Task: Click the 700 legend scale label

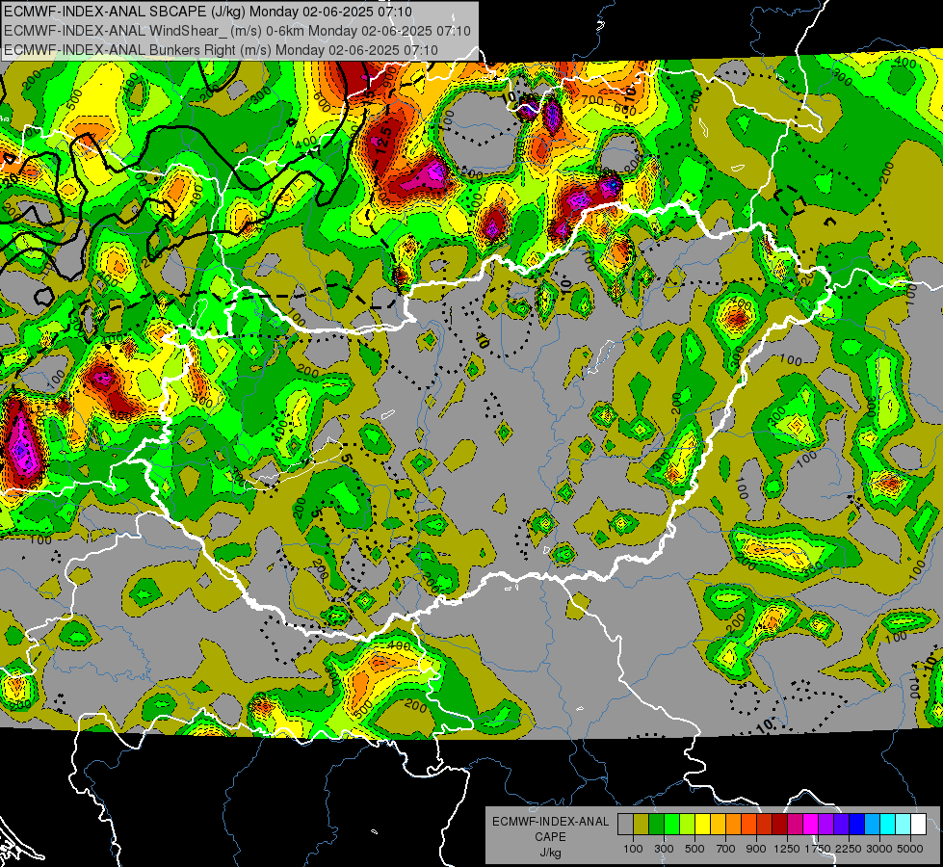Action: point(726,849)
